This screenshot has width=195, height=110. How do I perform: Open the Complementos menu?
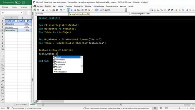coord(112,6)
